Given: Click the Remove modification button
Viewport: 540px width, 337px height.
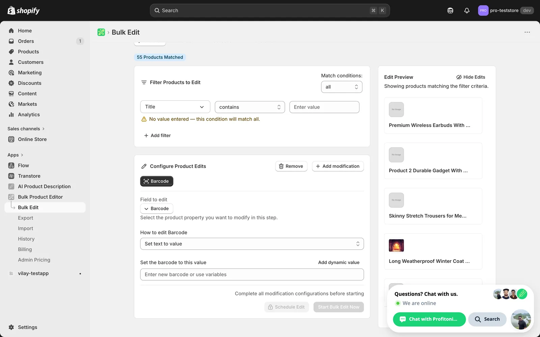Looking at the screenshot, I should 291,166.
